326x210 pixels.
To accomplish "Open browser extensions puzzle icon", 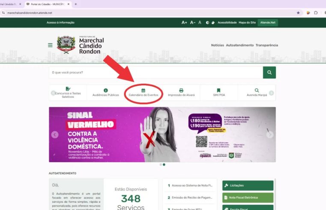I will [316, 13].
